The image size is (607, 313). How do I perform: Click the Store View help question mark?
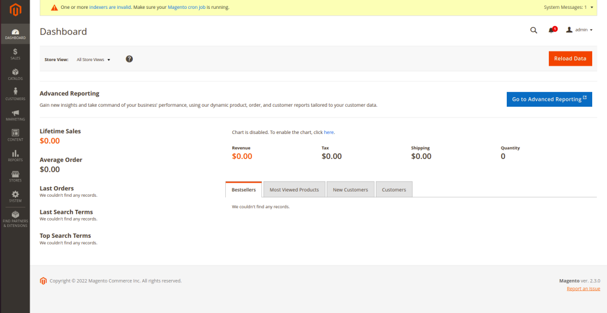click(129, 59)
